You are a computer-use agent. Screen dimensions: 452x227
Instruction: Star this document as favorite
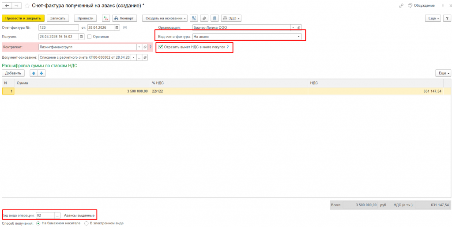27,5
